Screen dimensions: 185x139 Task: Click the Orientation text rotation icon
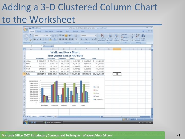70,36
